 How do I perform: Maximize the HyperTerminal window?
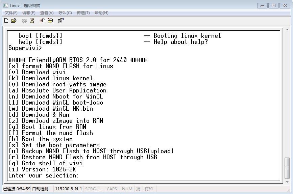273,6
